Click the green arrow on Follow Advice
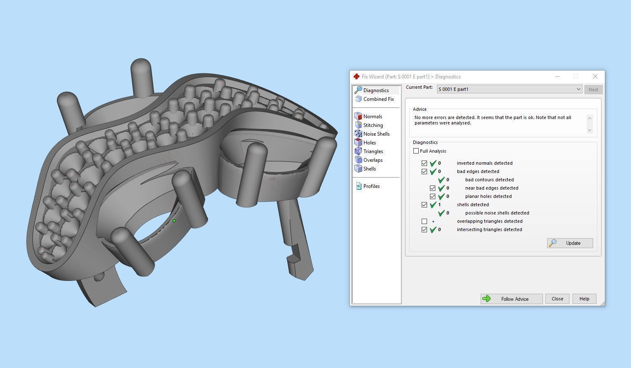This screenshot has height=368, width=631. (486, 299)
